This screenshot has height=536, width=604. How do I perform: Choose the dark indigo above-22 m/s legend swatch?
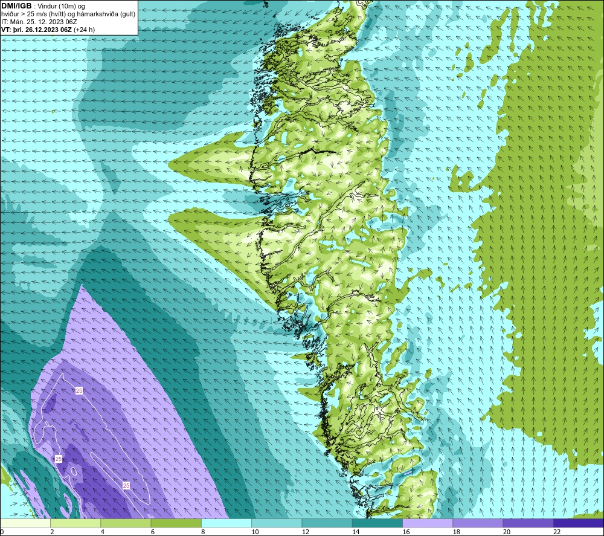pos(578,523)
